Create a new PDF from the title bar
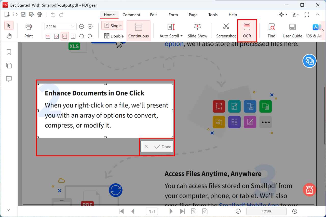This screenshot has width=326, height=217. (7, 15)
